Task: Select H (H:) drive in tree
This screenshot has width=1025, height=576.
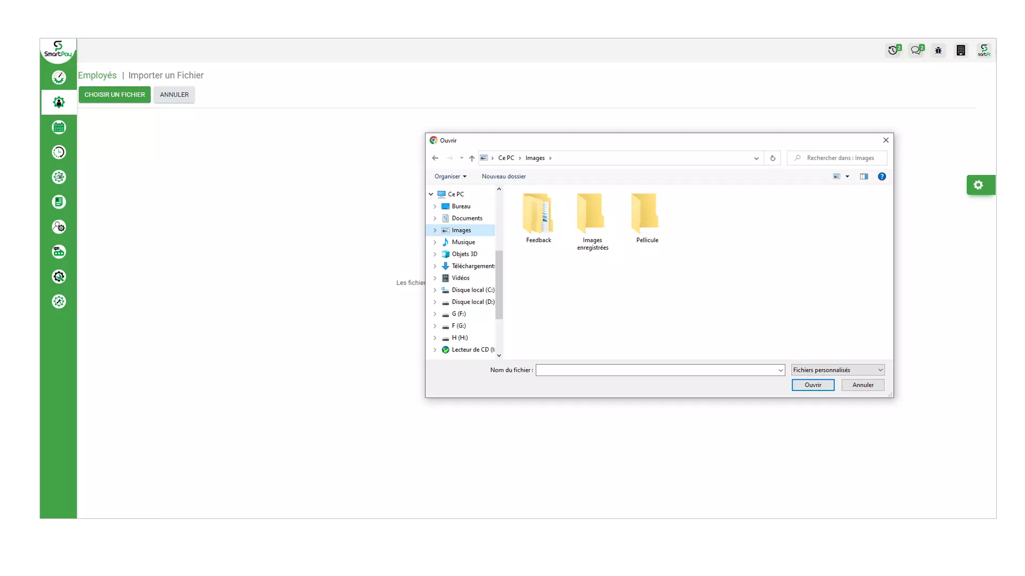Action: pyautogui.click(x=459, y=338)
